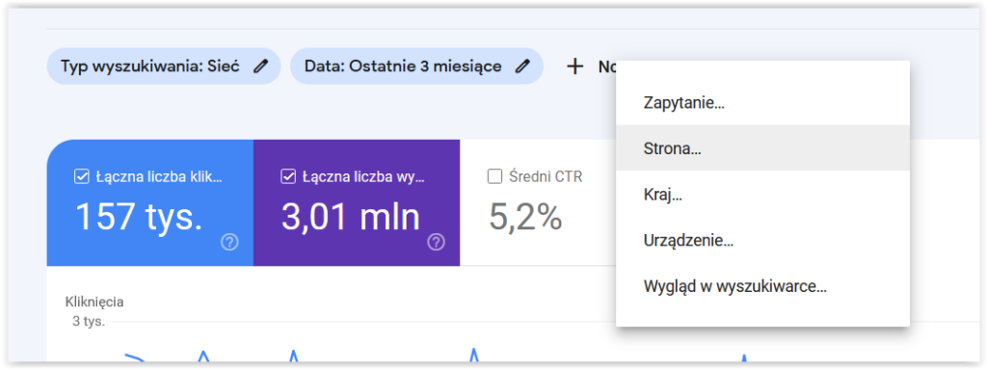The image size is (987, 369).
Task: Choose Zapytanie... from filter menu
Action: pos(763,103)
